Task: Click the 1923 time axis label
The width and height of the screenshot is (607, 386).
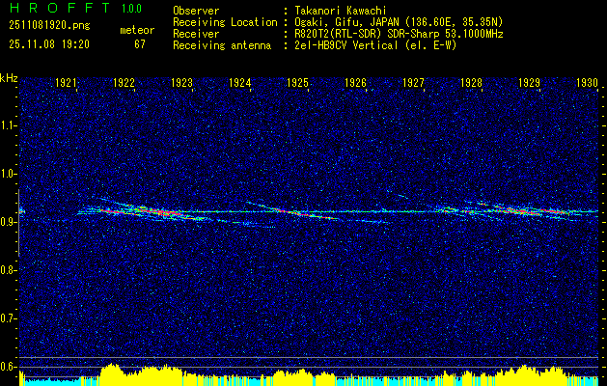Action: (x=181, y=83)
